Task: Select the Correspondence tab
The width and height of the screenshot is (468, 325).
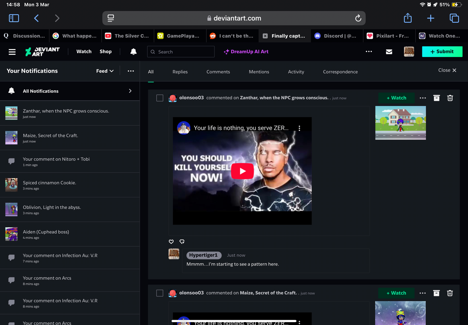Action: [340, 72]
